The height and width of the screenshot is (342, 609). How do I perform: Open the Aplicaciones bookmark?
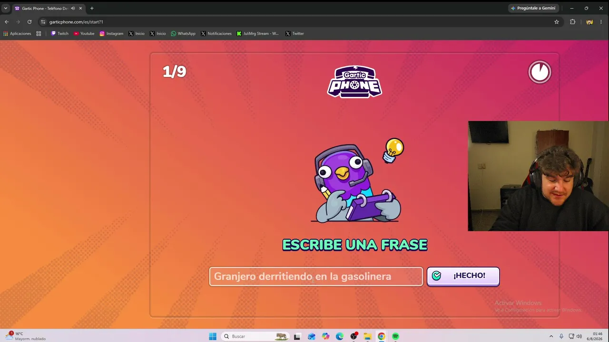click(x=17, y=34)
